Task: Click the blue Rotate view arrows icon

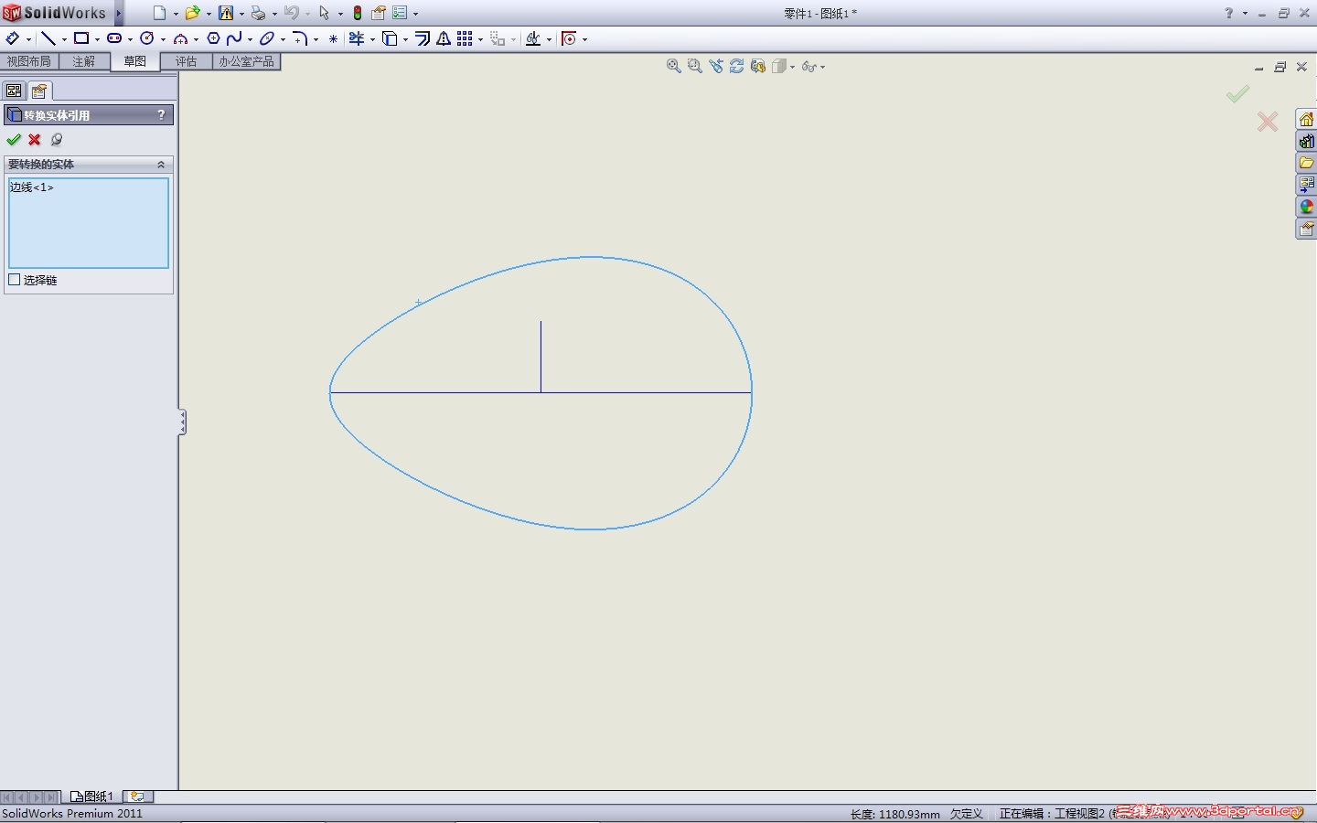Action: pos(737,66)
